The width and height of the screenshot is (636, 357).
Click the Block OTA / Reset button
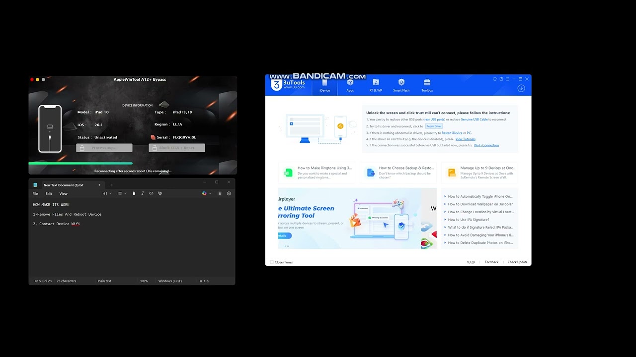[177, 148]
